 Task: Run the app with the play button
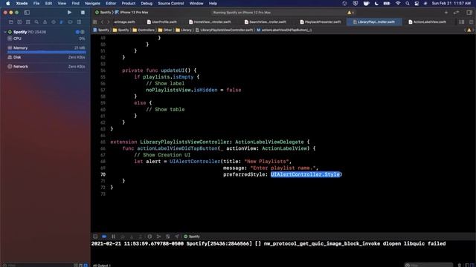[69, 13]
